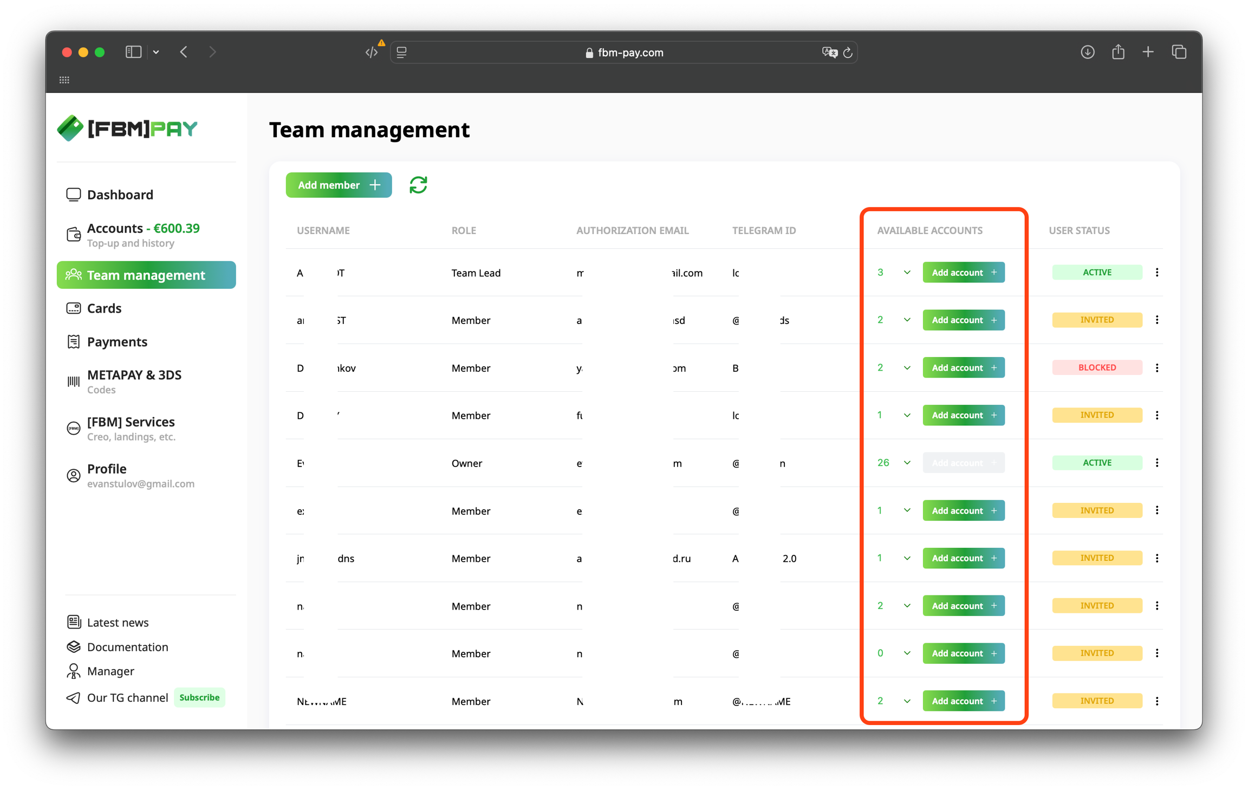The image size is (1248, 790).
Task: Expand accounts chevron on the row showing 0
Action: pos(907,653)
